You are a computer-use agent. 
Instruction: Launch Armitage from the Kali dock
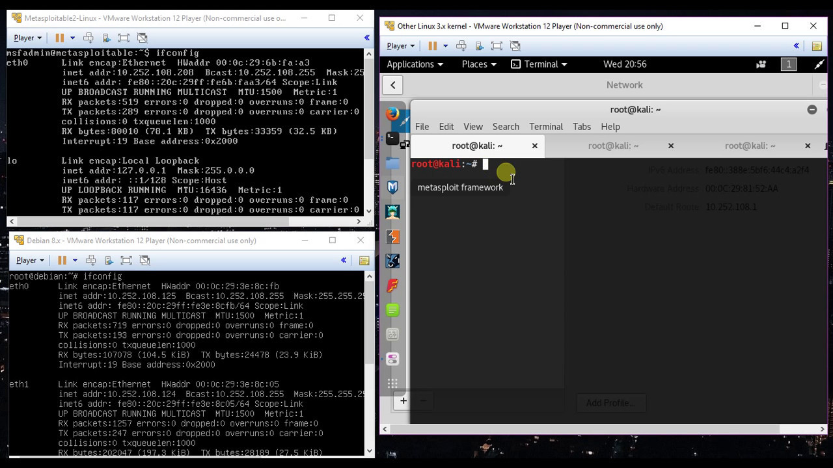coord(392,211)
